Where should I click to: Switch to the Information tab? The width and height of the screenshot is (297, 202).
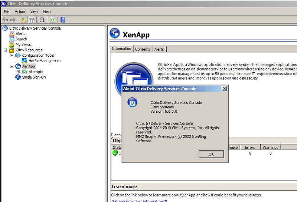pos(122,49)
